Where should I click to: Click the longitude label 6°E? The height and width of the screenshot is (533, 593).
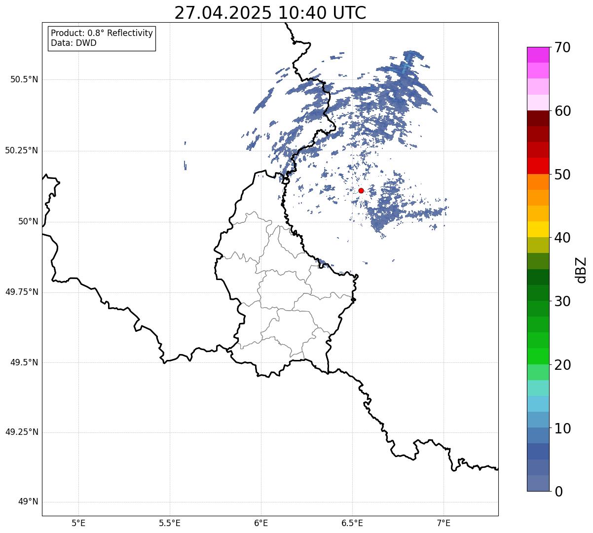[x=261, y=523]
